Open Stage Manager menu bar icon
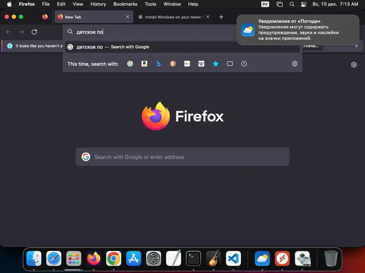The height and width of the screenshot is (273, 365). (279, 4)
